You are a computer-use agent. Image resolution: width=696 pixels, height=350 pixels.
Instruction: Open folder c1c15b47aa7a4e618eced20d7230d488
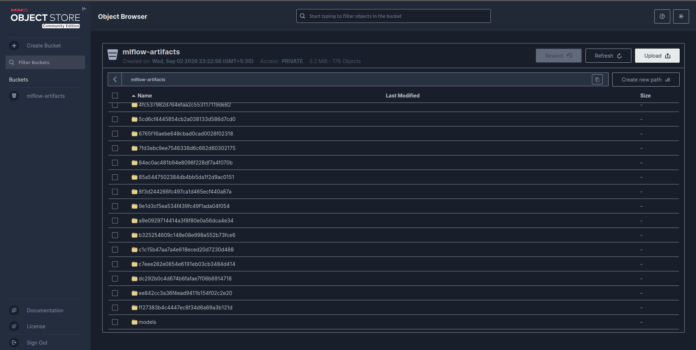point(186,250)
